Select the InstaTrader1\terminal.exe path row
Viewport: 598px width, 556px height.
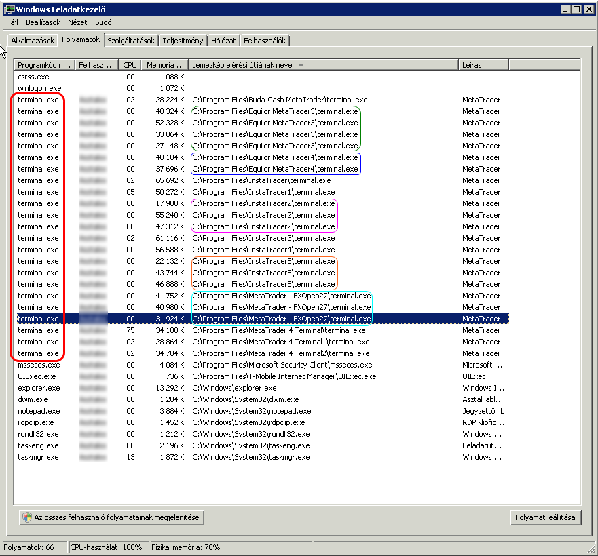[x=263, y=192]
